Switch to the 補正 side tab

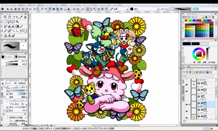tap(2, 95)
